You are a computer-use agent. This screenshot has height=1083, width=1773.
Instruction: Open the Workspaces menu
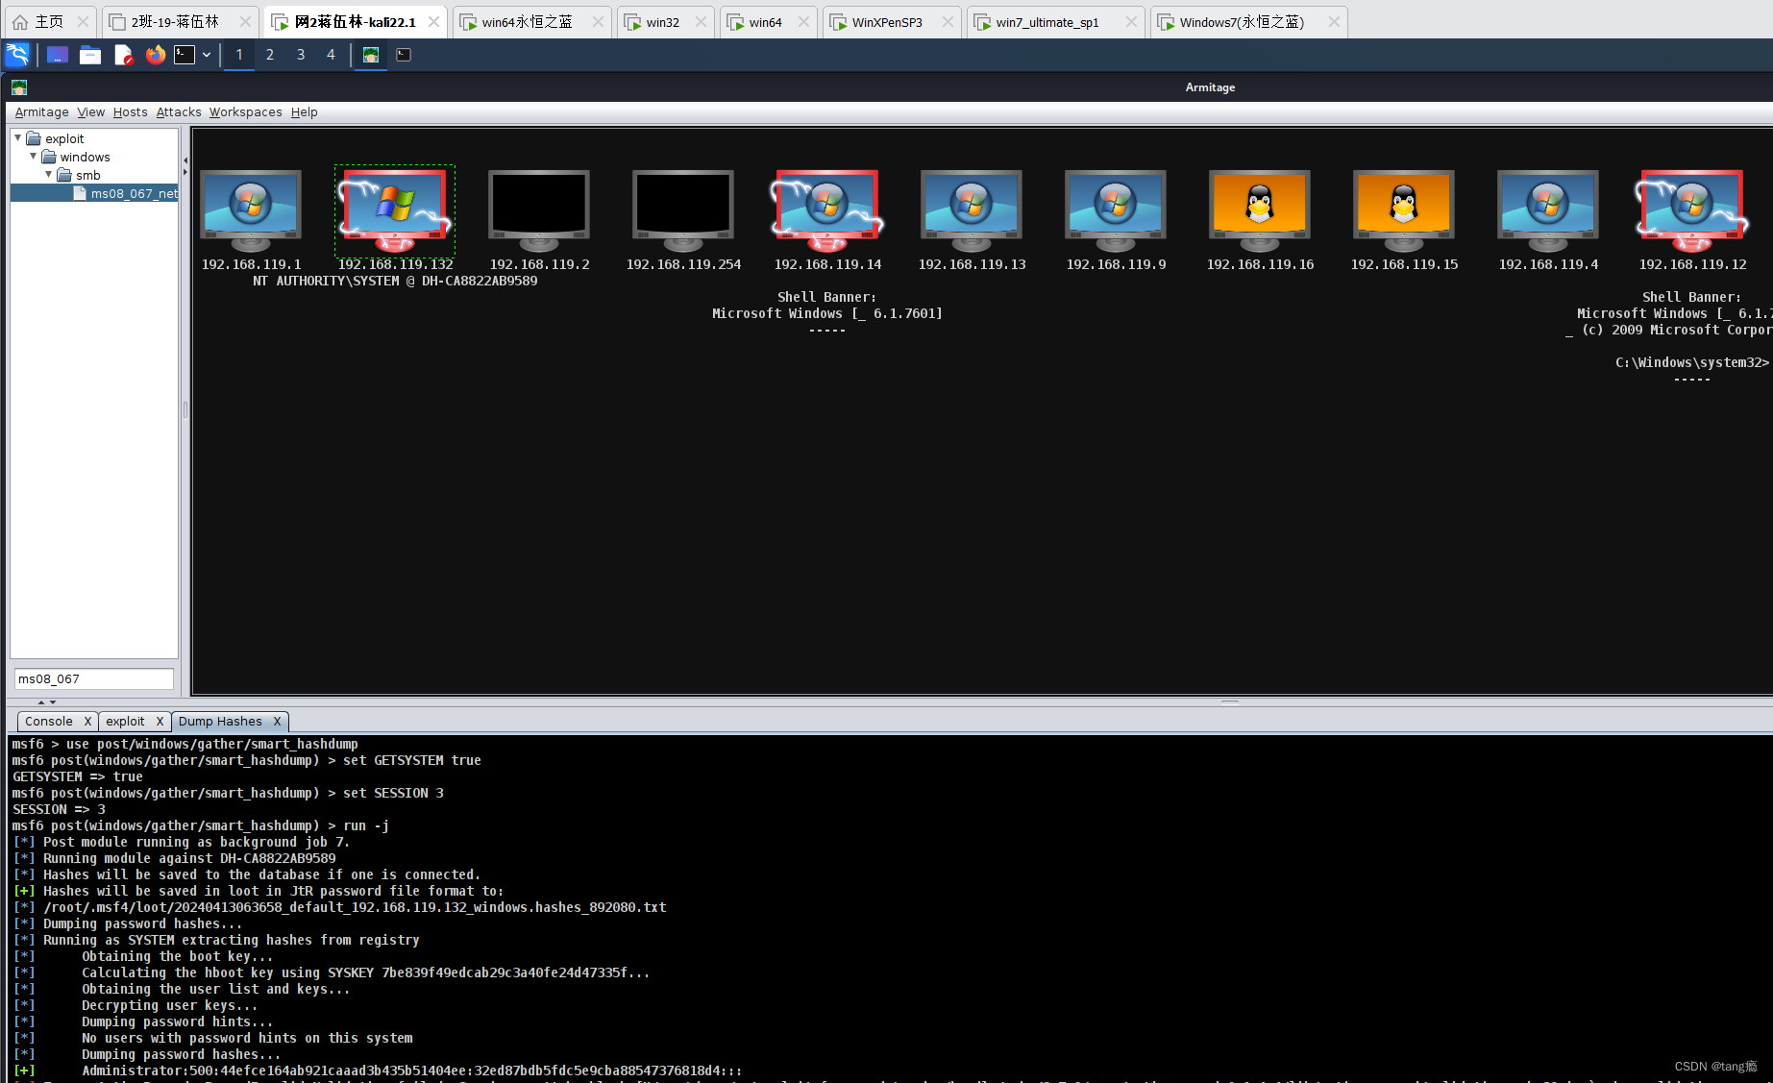click(246, 112)
